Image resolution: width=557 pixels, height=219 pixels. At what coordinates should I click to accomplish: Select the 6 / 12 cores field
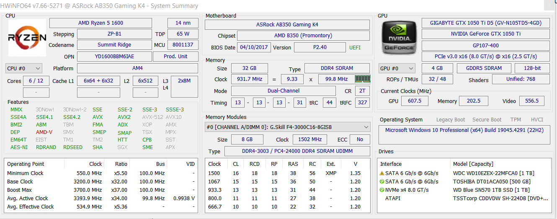(36, 81)
